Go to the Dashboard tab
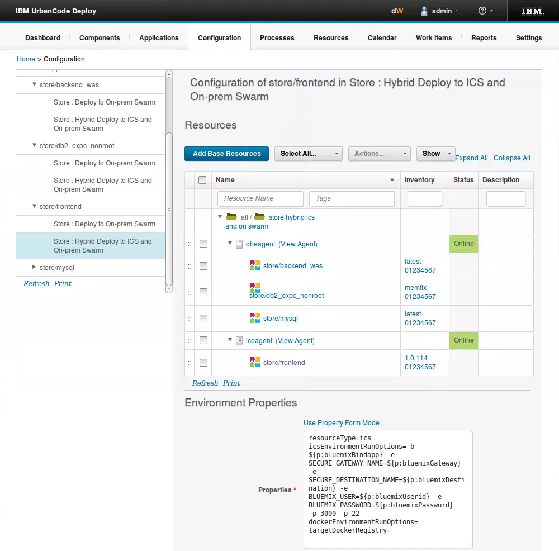The image size is (559, 551). point(43,38)
